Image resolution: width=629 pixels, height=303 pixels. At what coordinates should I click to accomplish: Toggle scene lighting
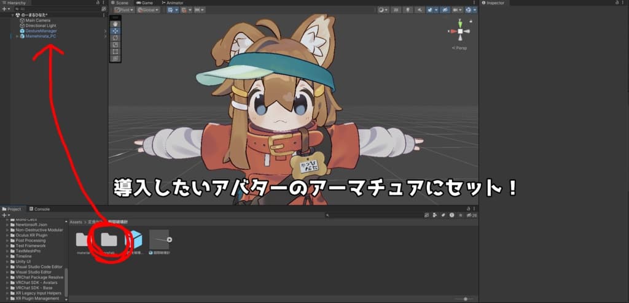tap(408, 10)
